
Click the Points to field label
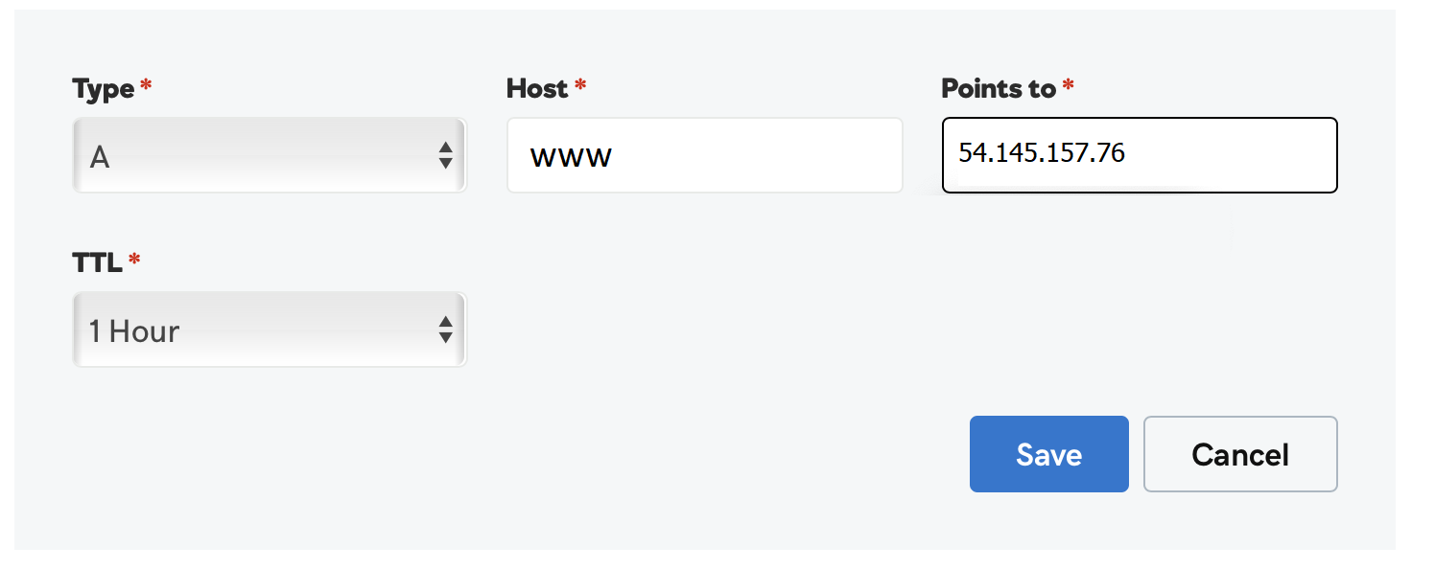coord(999,89)
